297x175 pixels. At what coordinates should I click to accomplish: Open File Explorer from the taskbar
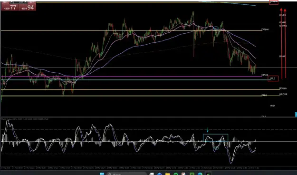click(168, 174)
